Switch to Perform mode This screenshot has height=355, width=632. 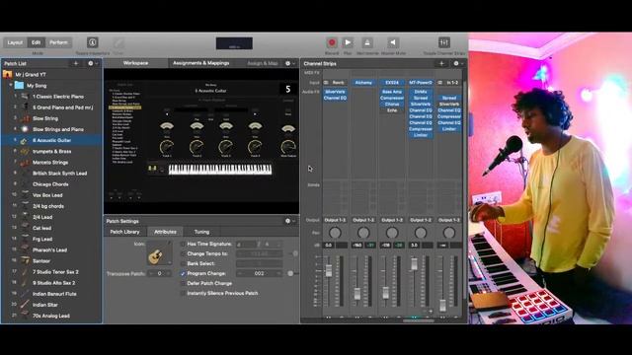(59, 42)
